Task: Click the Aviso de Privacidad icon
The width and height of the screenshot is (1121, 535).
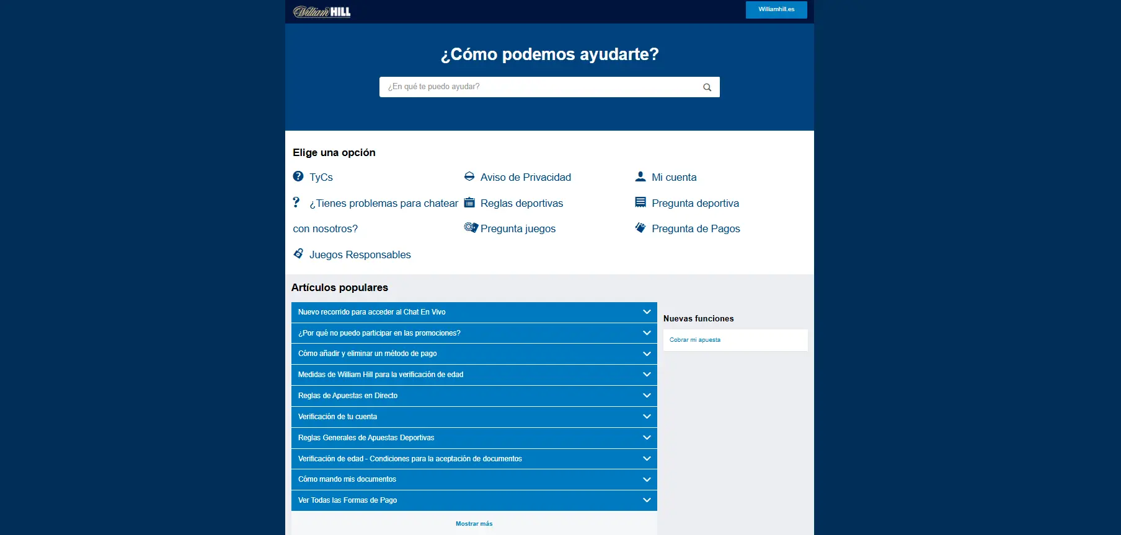Action: tap(469, 176)
